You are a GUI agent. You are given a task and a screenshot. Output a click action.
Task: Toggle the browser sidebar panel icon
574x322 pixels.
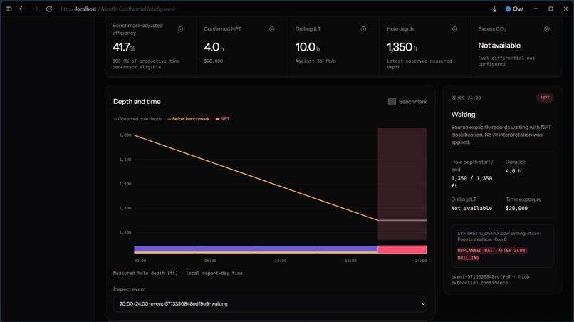tap(9, 9)
